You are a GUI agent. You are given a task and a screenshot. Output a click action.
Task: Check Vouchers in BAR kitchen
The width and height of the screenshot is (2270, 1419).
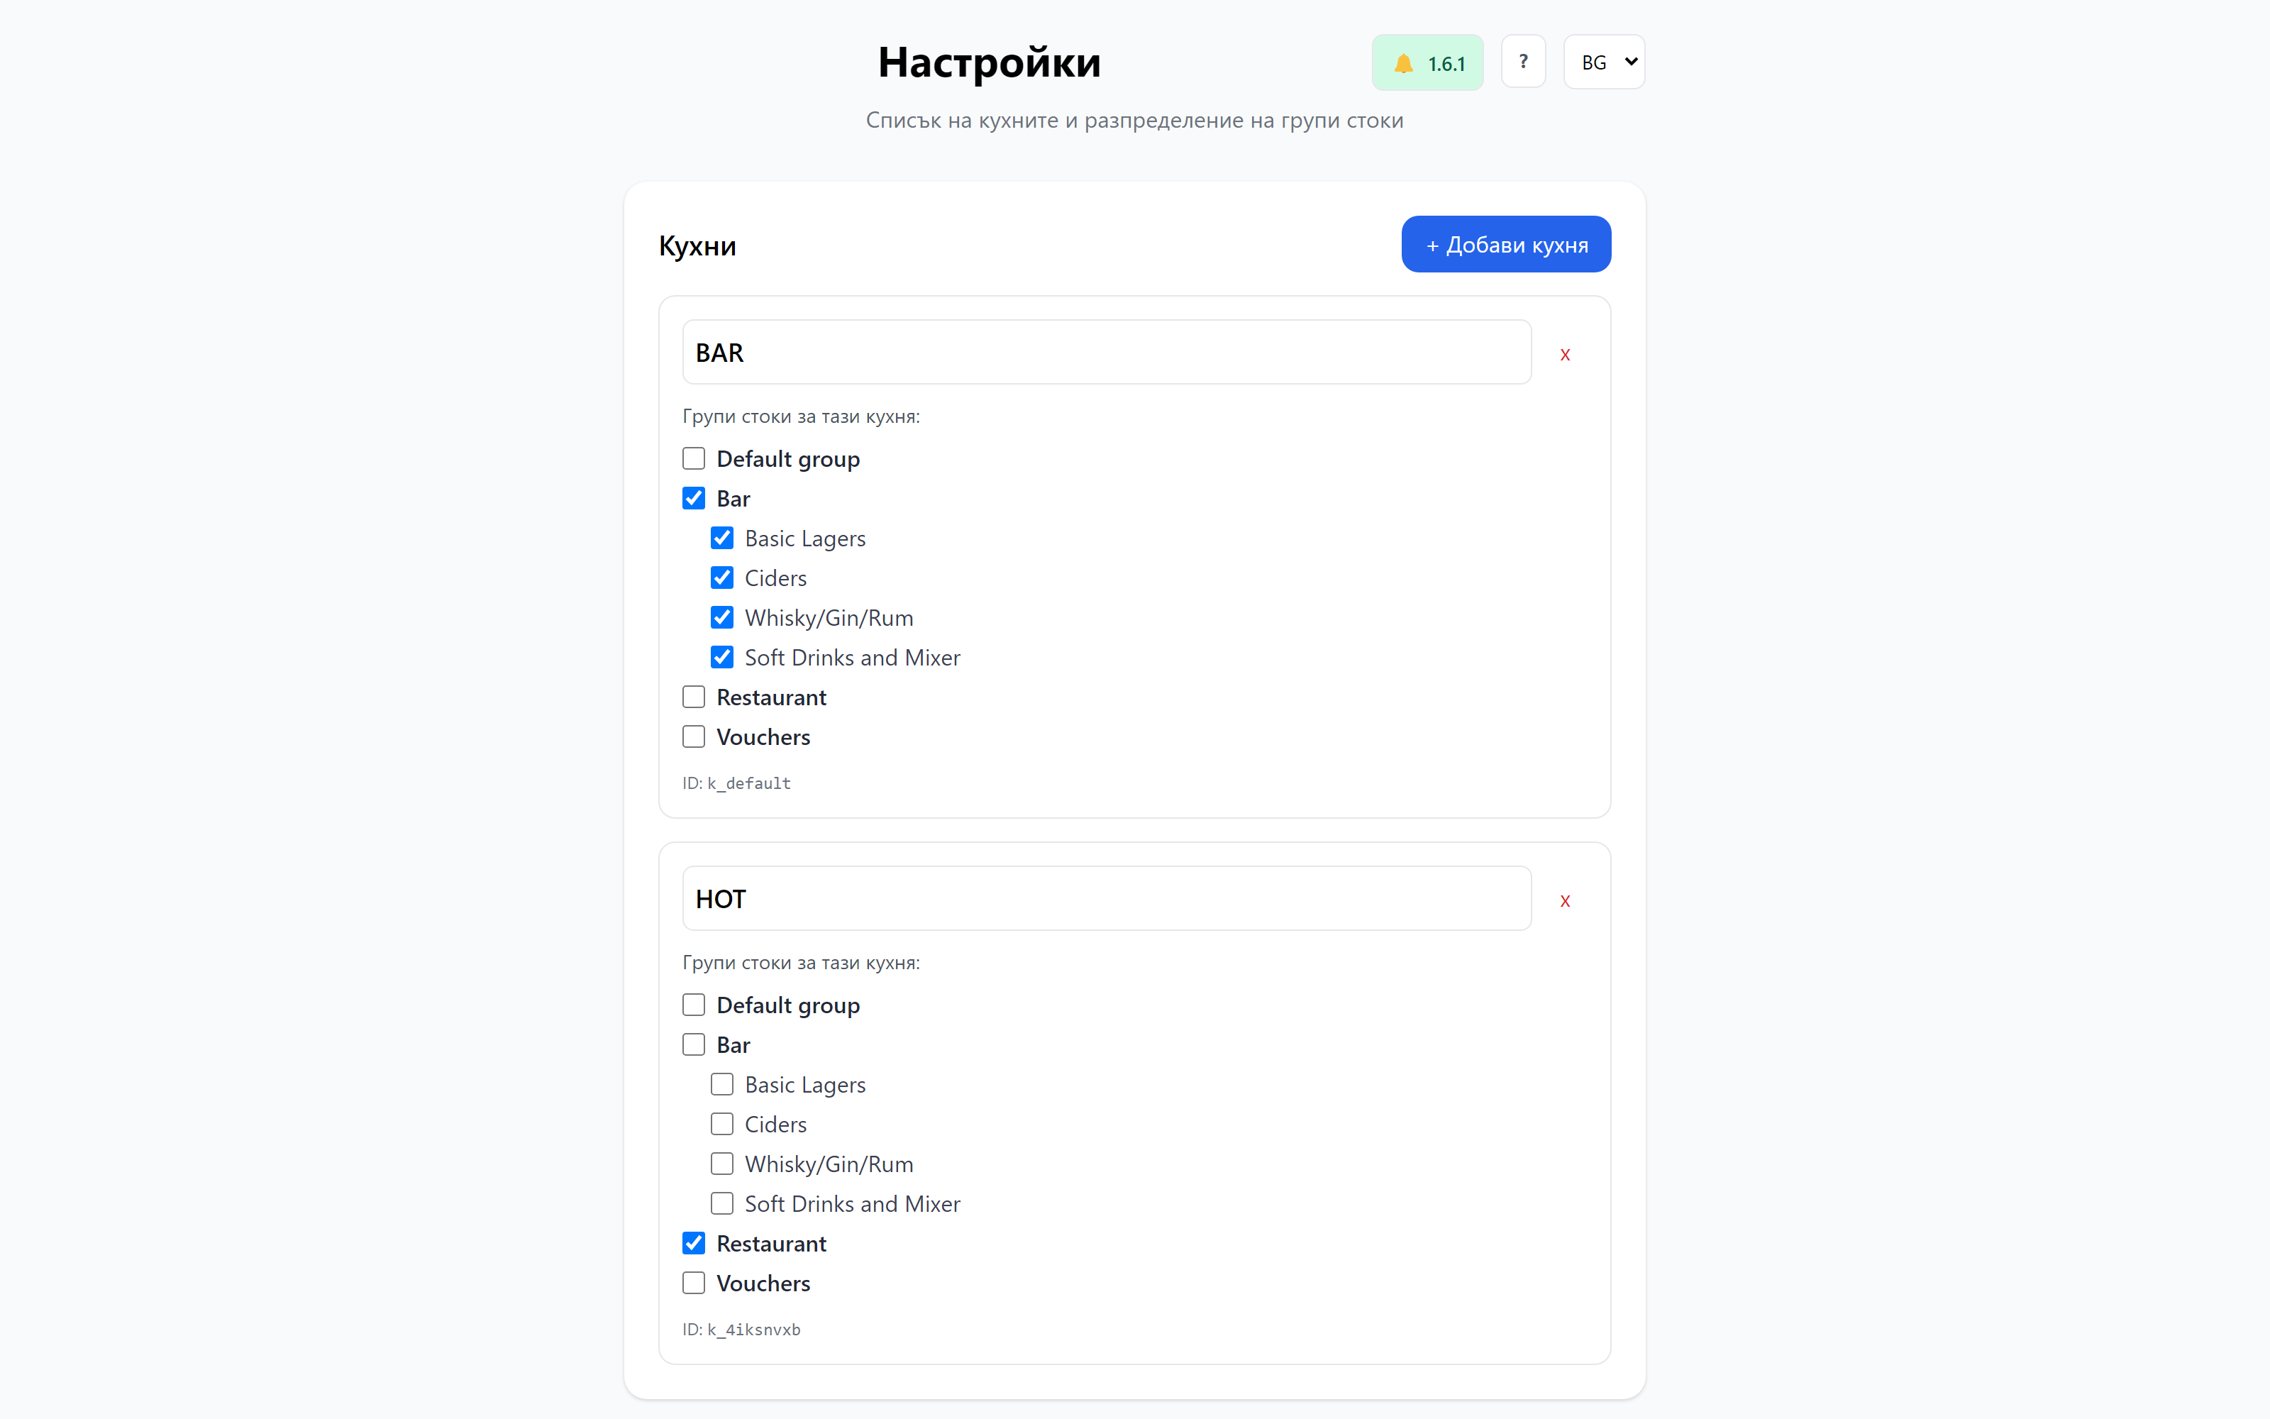tap(693, 736)
